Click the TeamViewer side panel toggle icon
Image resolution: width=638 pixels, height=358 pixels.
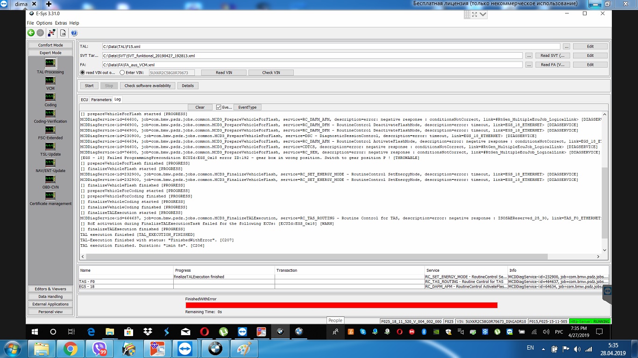pos(607,290)
